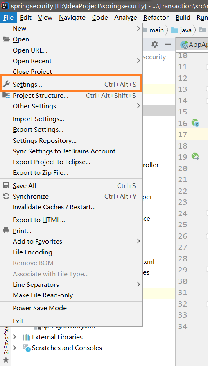The image size is (208, 366).
Task: Click the Project Structure icon
Action: 6,95
